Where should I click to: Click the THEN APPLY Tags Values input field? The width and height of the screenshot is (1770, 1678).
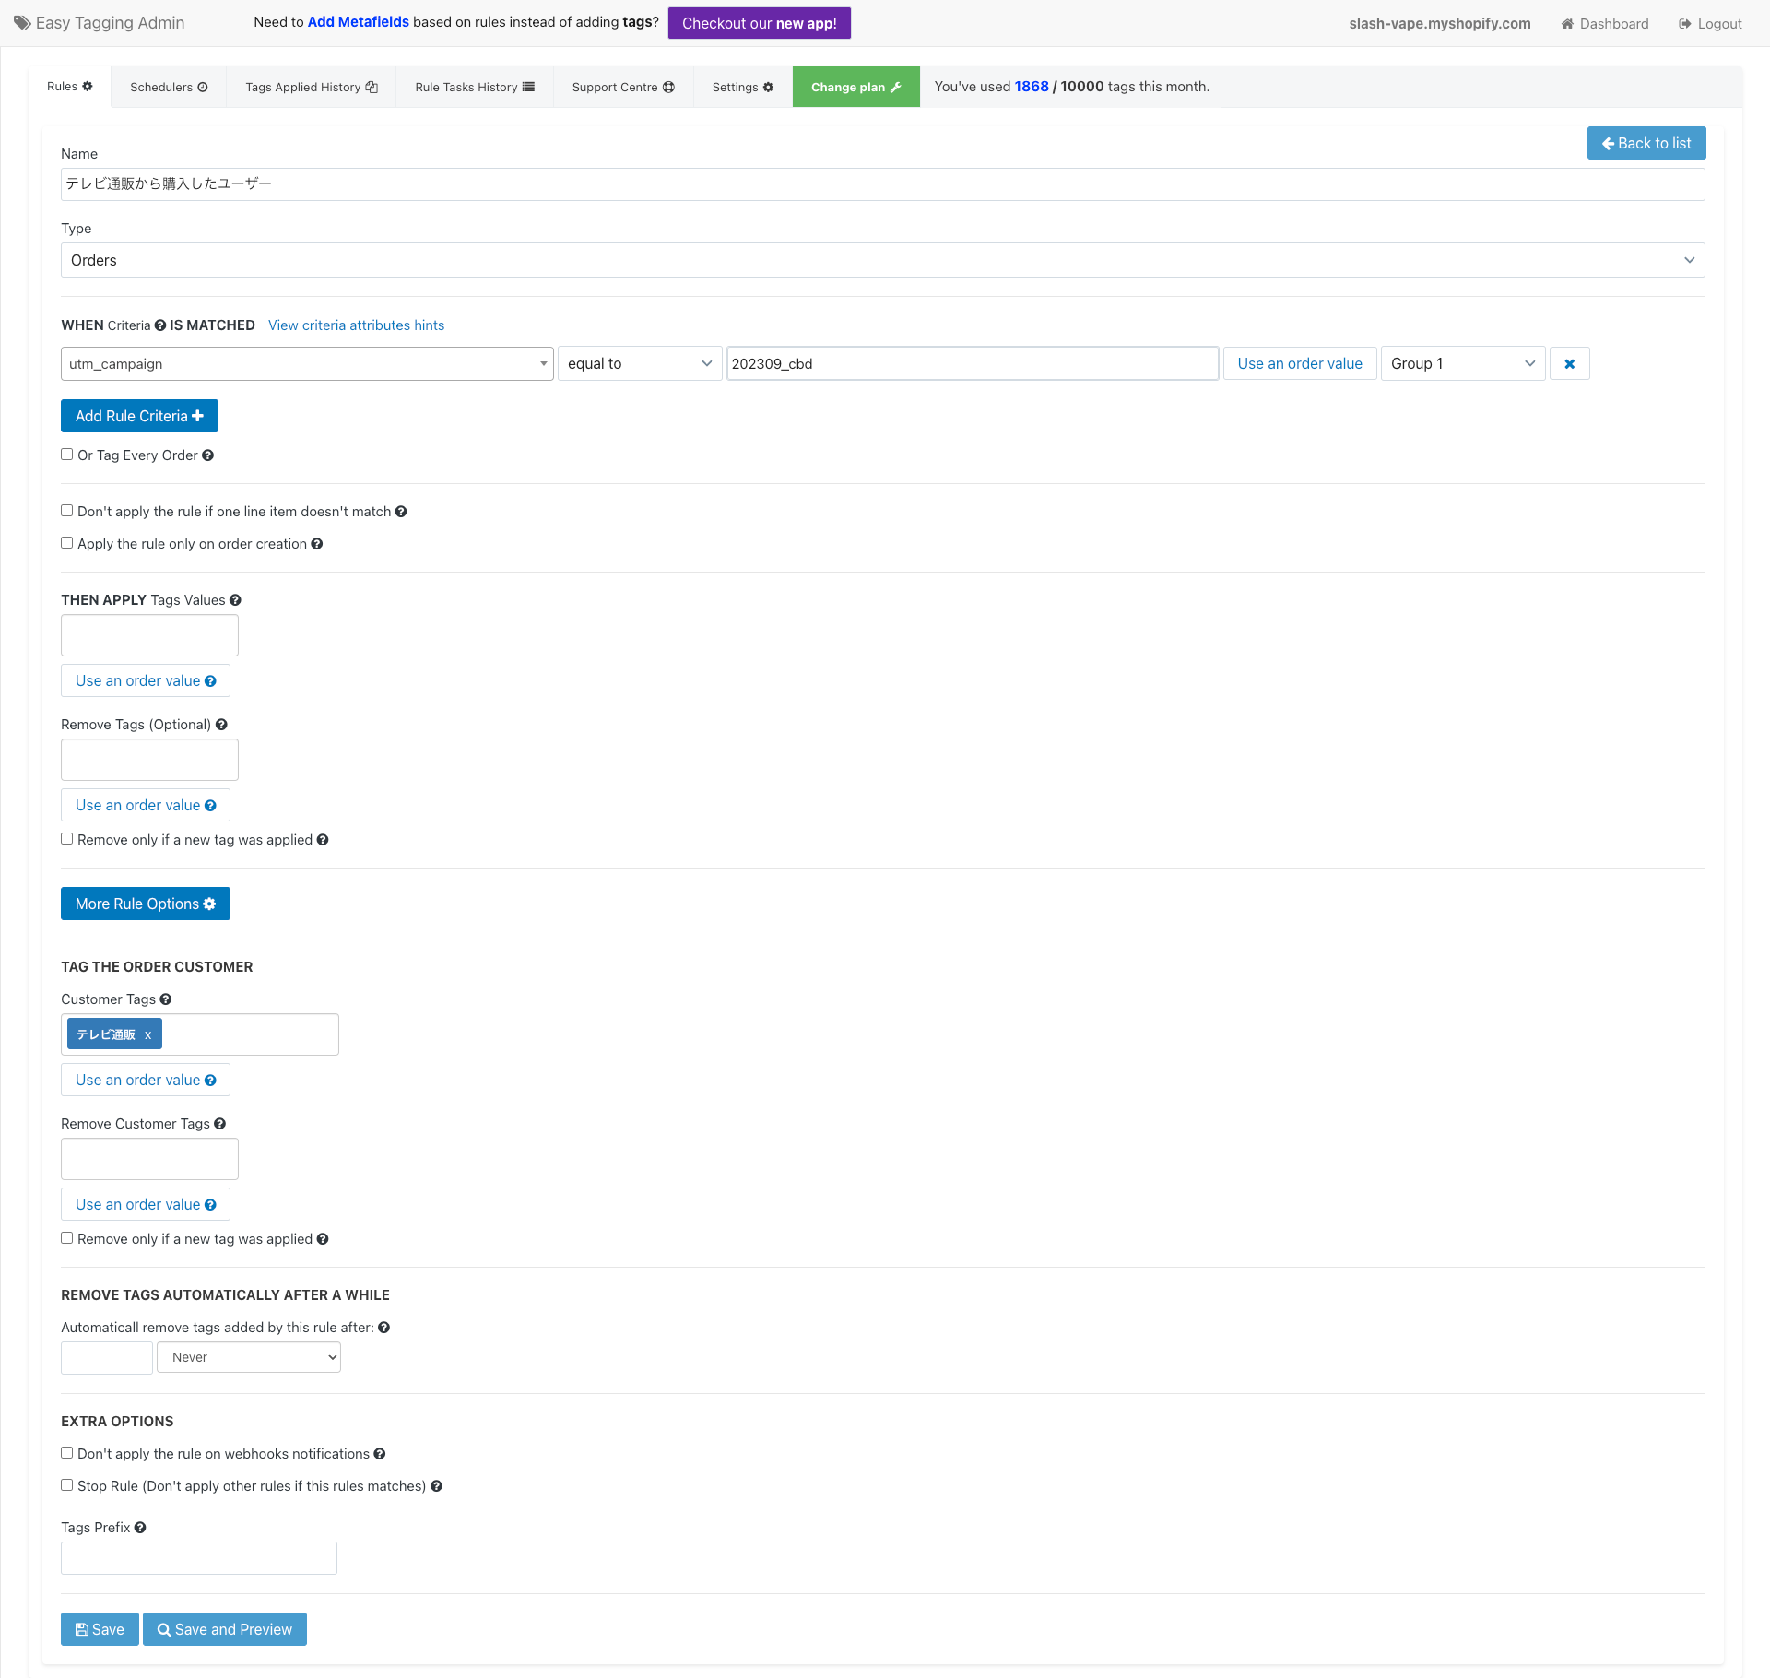pos(149,635)
